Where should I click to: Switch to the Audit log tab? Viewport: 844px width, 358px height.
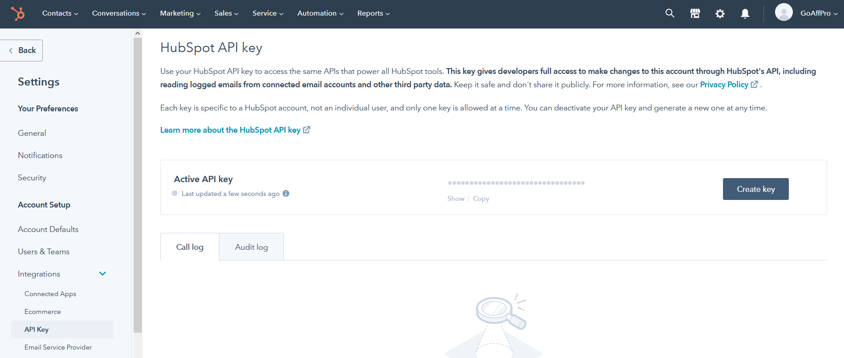click(251, 247)
